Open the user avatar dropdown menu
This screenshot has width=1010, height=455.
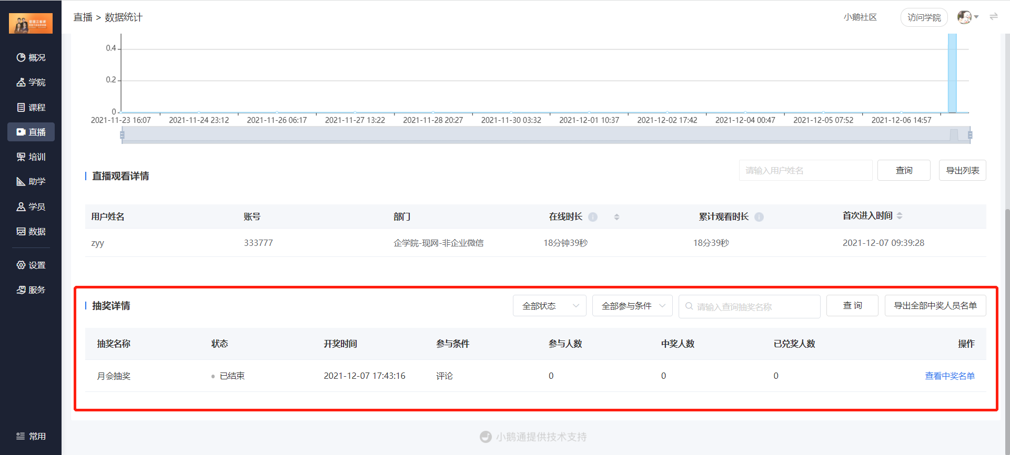click(x=968, y=17)
